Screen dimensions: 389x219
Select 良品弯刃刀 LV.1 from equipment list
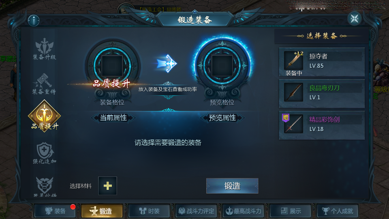(322, 94)
